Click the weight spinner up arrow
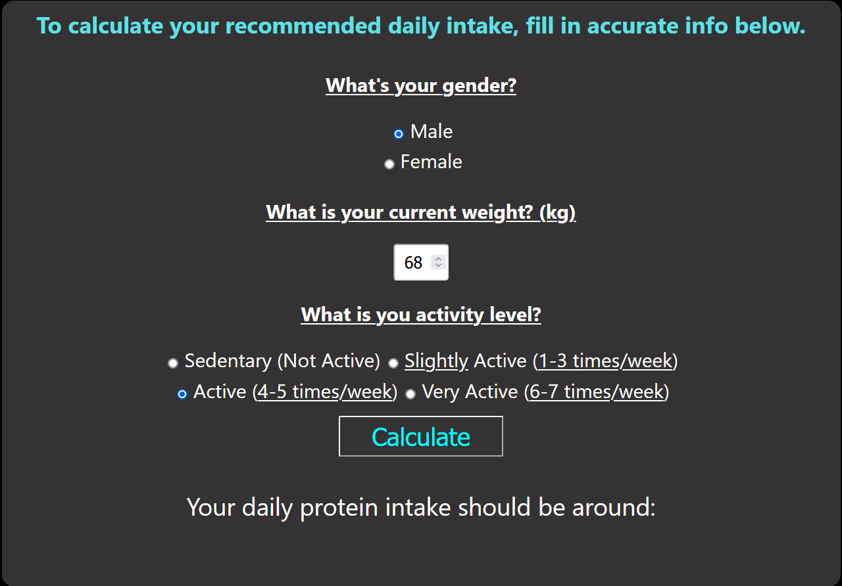This screenshot has width=842, height=586. pos(437,258)
